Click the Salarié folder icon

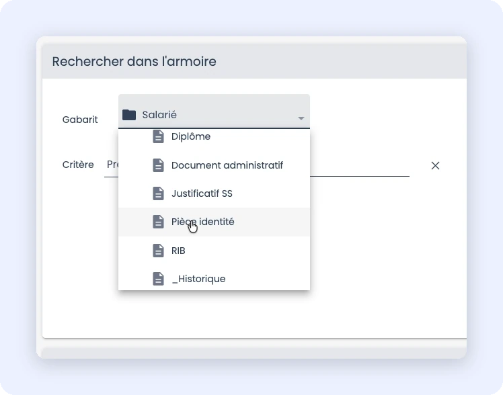tap(129, 115)
